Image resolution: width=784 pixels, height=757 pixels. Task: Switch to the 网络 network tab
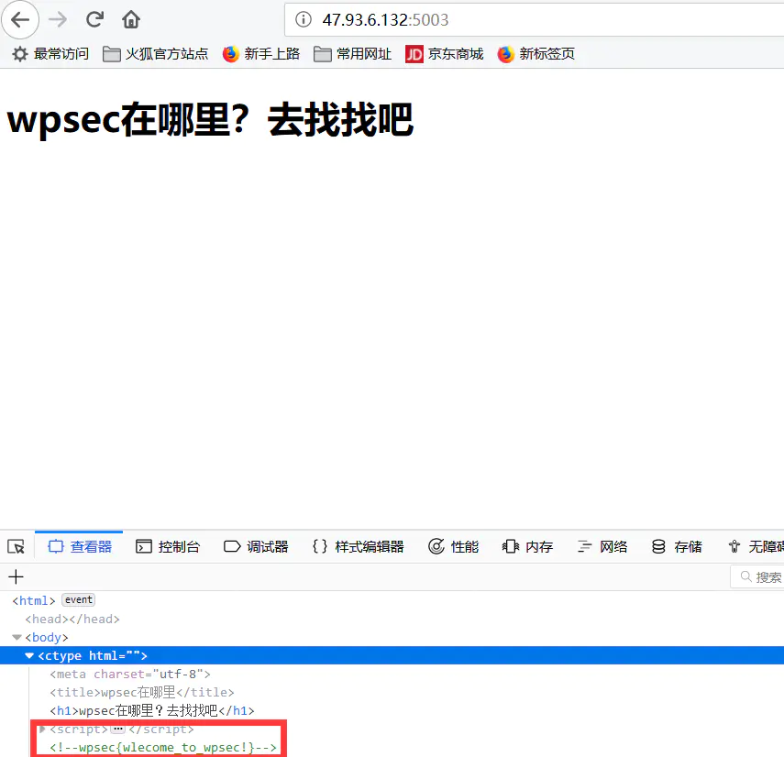pos(602,546)
